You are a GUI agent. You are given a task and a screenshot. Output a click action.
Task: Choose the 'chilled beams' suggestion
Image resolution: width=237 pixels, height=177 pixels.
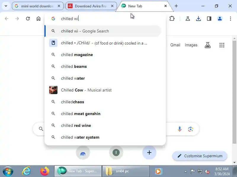click(103, 66)
